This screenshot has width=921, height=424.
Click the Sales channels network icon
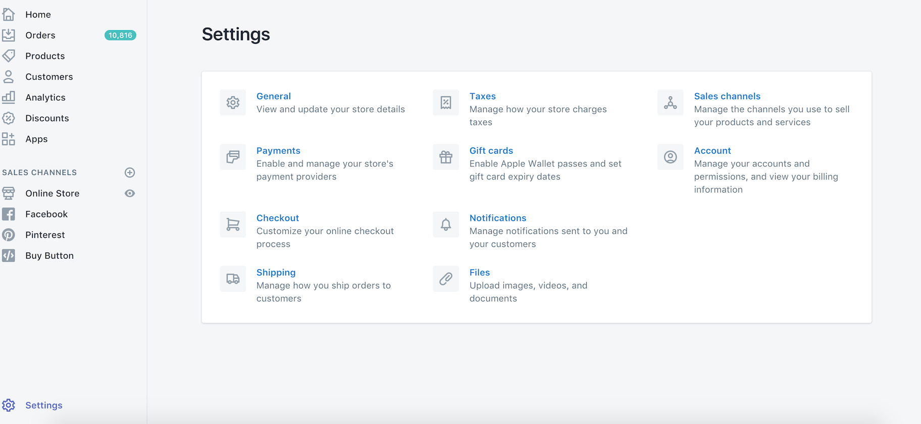pos(670,103)
